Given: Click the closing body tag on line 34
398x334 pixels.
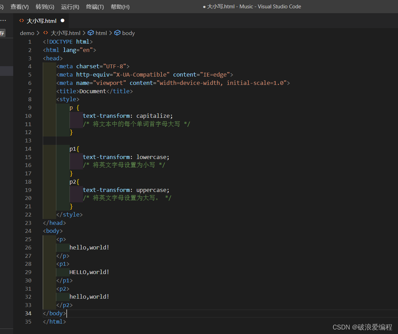Looking at the screenshot, I should (54, 314).
